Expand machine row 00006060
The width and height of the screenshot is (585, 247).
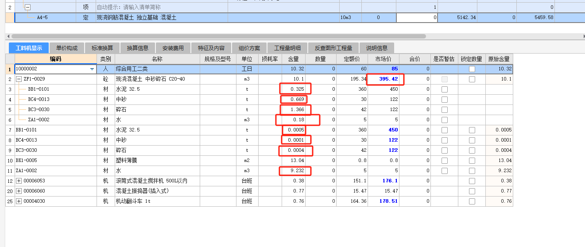coord(19,191)
